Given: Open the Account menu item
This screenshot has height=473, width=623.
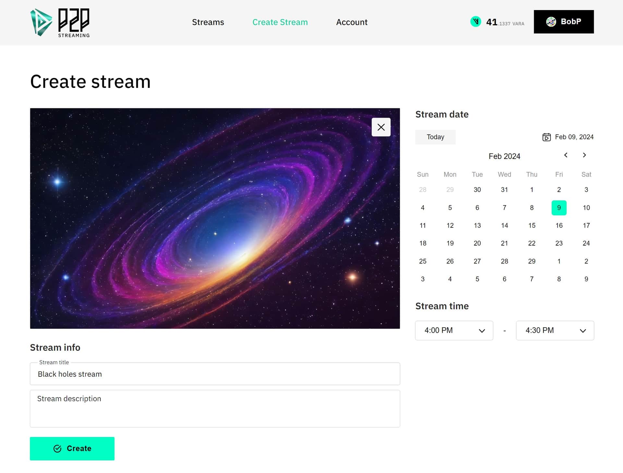Looking at the screenshot, I should [x=352, y=22].
